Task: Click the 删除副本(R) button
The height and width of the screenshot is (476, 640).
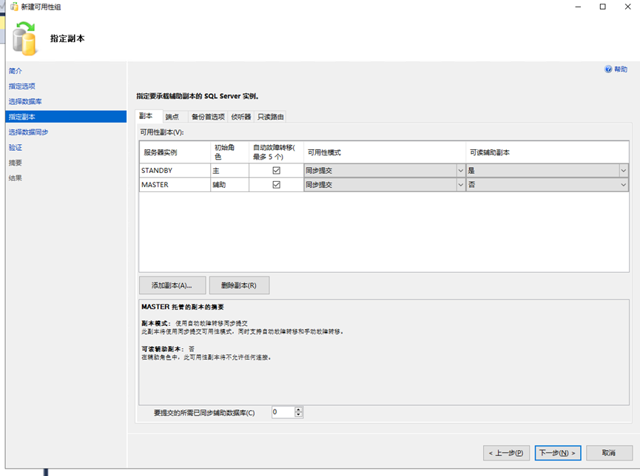Action: pos(239,285)
